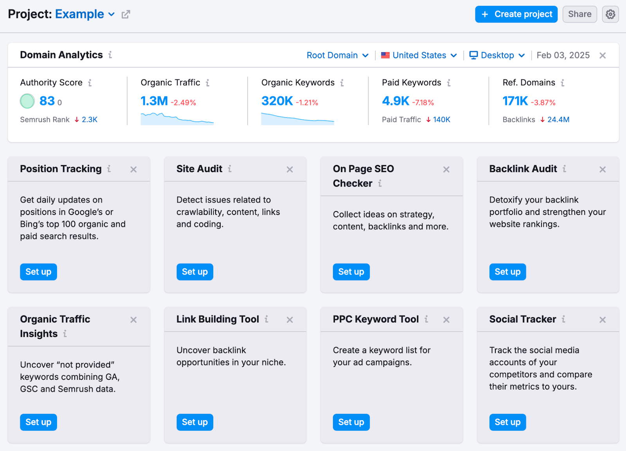Click the info icon beside Authority Score
Image resolution: width=626 pixels, height=451 pixels.
tap(90, 82)
